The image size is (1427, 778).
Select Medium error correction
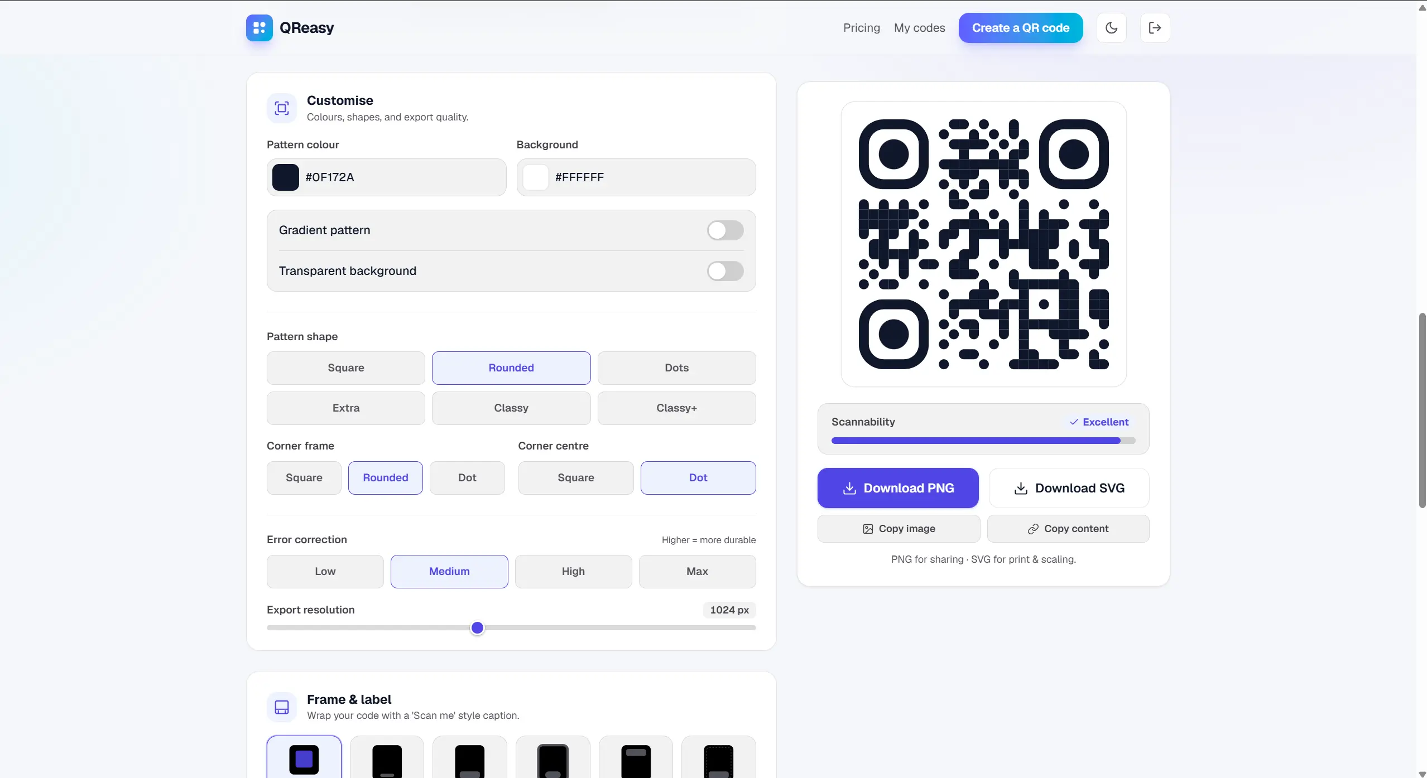pyautogui.click(x=449, y=572)
